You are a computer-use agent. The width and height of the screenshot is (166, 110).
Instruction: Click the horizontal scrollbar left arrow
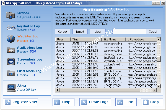pos(57,90)
